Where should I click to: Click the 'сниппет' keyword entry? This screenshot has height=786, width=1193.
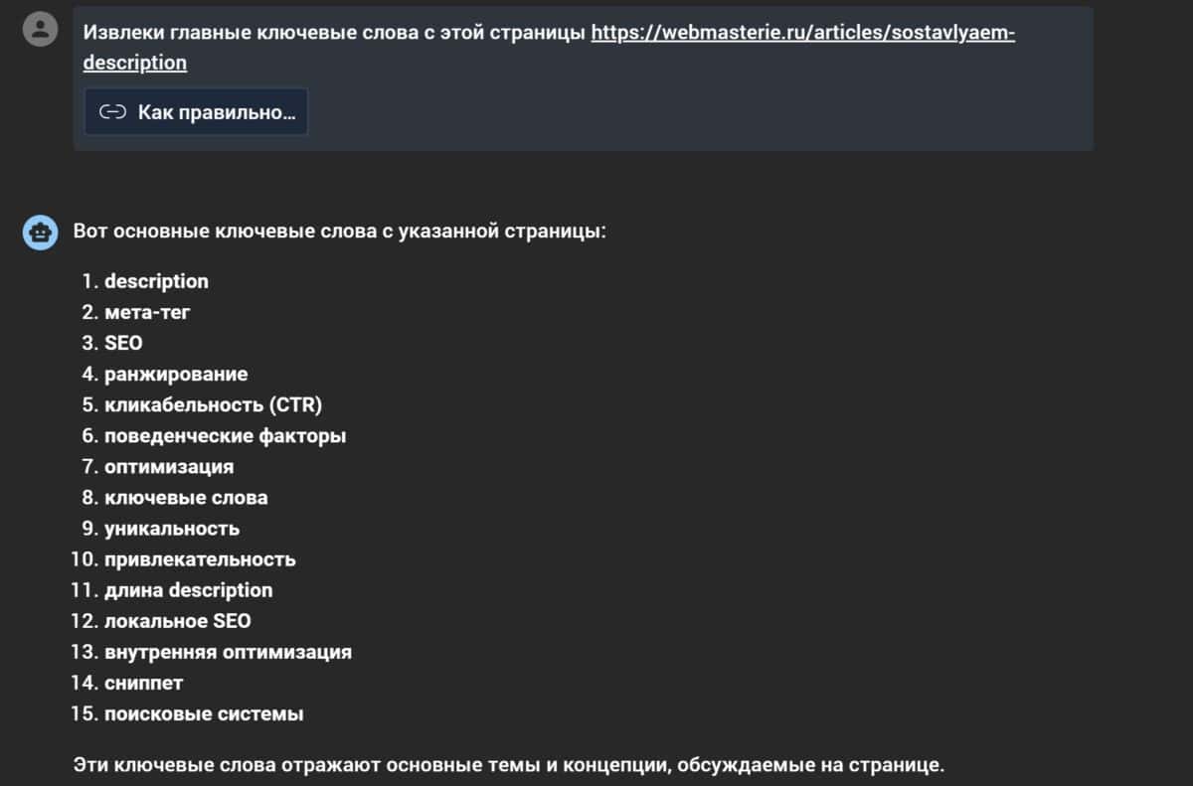point(143,684)
